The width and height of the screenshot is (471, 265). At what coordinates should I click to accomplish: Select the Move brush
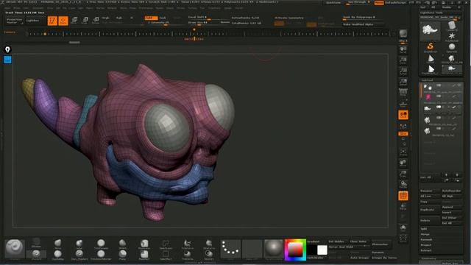(57, 244)
